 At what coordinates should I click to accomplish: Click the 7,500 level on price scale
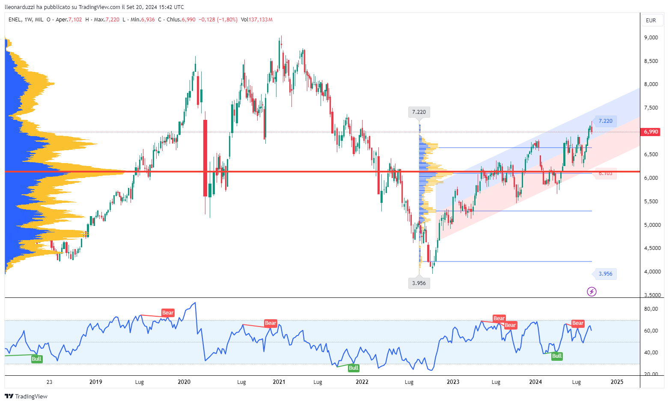[x=651, y=108]
